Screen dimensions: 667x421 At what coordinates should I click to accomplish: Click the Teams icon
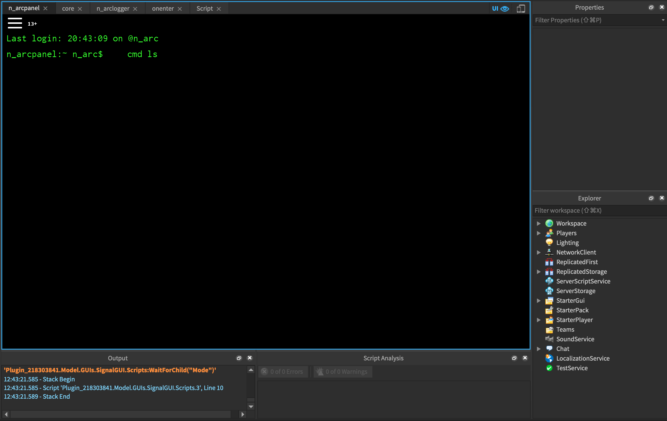tap(549, 329)
